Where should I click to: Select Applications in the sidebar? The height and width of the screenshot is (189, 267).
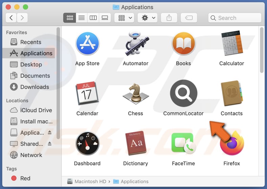(29, 53)
